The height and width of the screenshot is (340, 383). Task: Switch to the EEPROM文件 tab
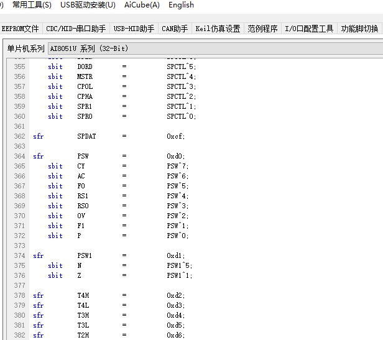(x=21, y=29)
